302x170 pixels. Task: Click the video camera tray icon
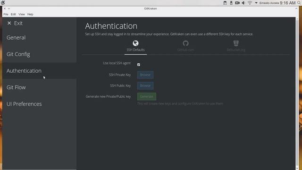tap(237, 3)
